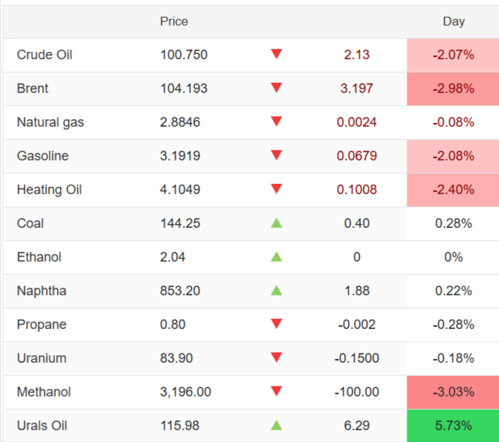
Task: Sort by the Price column header
Action: point(174,21)
